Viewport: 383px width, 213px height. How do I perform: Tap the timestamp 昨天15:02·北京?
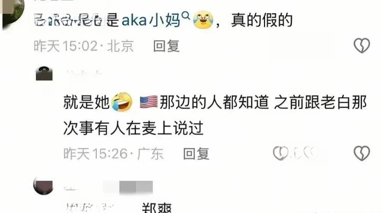click(x=84, y=46)
